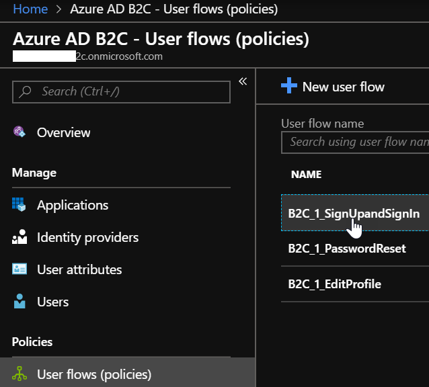429x387 pixels.
Task: Sort by the NAME column header
Action: point(306,175)
